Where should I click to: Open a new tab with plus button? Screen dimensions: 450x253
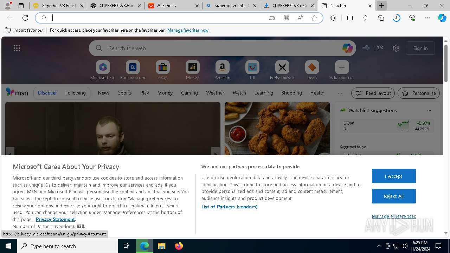click(x=381, y=6)
